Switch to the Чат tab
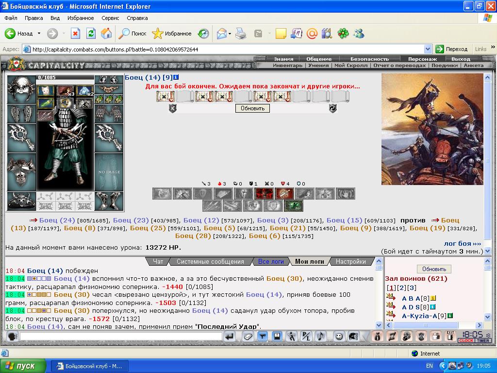 [x=158, y=261]
